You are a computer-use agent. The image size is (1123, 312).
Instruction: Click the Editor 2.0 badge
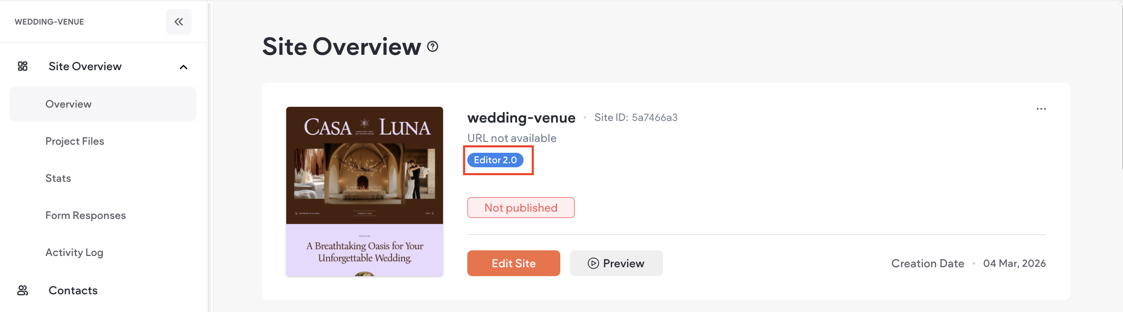[495, 160]
